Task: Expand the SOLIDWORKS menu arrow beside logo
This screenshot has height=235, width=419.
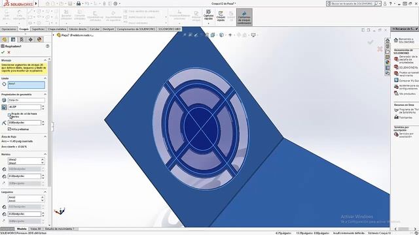Action: point(36,3)
